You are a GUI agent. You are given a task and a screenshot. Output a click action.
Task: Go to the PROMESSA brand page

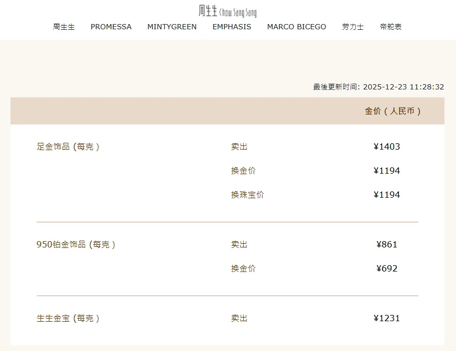[x=111, y=27]
